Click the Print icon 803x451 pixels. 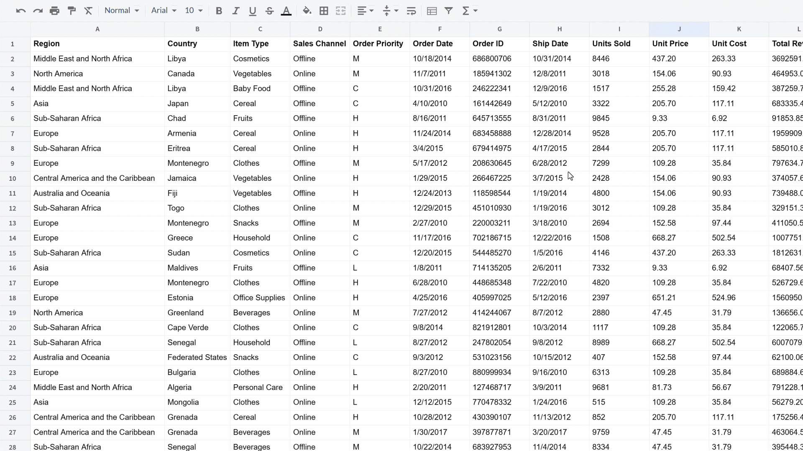[54, 11]
